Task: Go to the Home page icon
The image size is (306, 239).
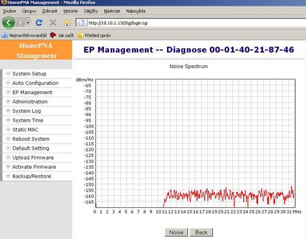Action: 67,23
